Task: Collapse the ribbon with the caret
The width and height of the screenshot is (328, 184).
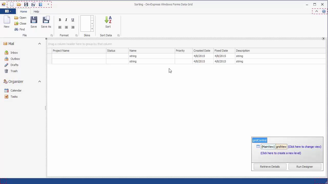Action: pyautogui.click(x=316, y=11)
